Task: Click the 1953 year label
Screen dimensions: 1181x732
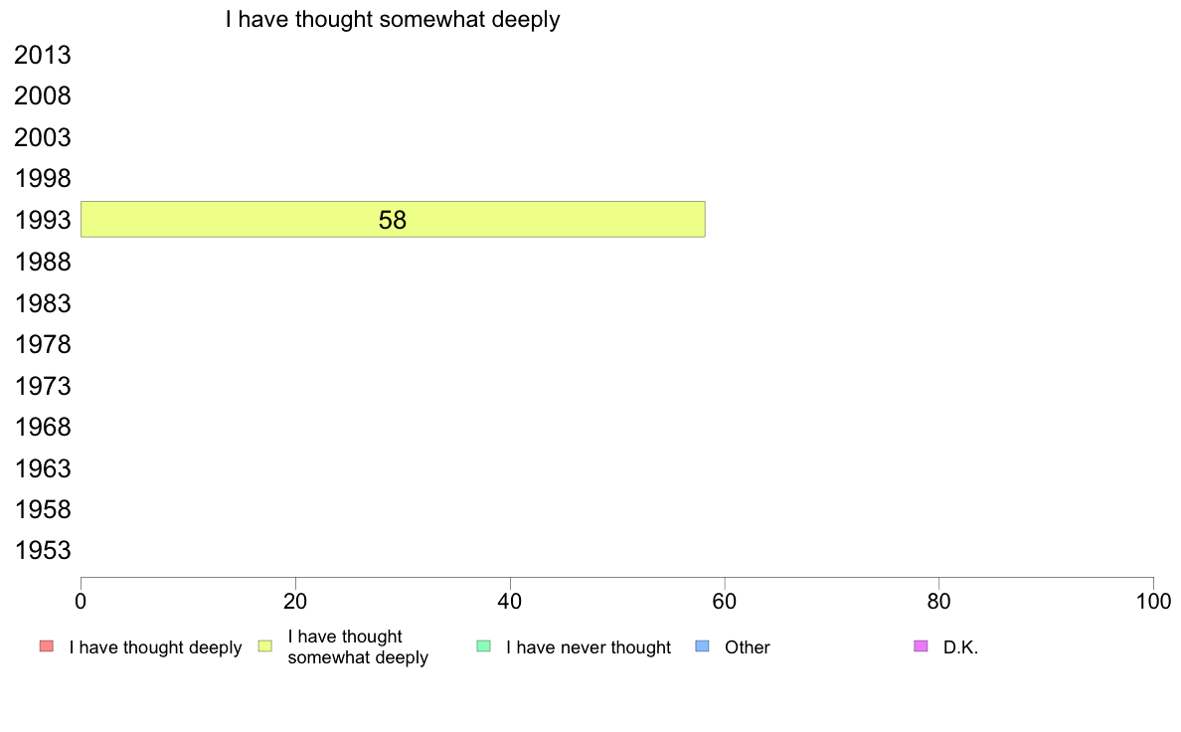Action: (43, 551)
